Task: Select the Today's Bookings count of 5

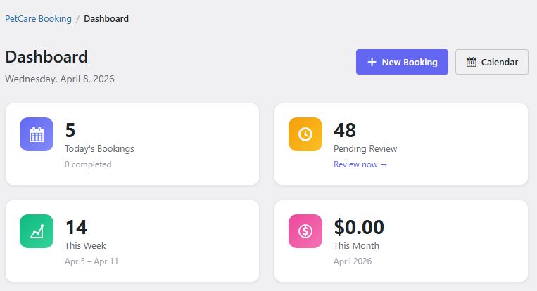Action: (x=70, y=130)
